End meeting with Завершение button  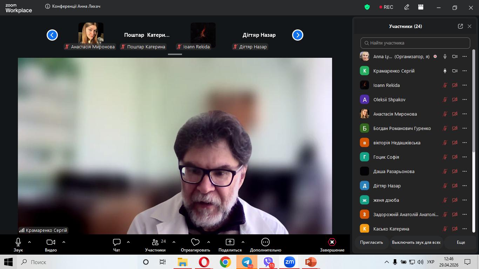(x=332, y=245)
